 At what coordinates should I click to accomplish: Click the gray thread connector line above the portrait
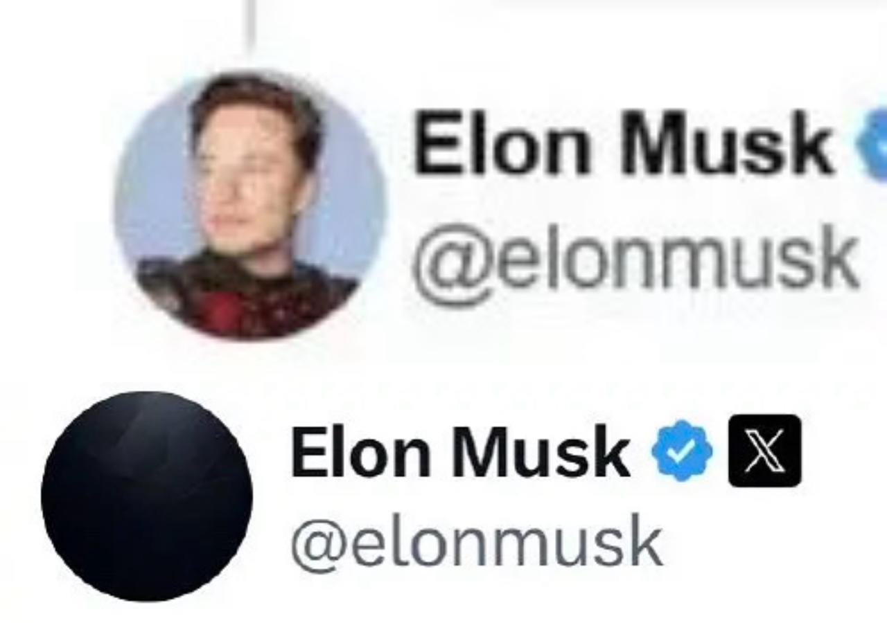point(250,25)
